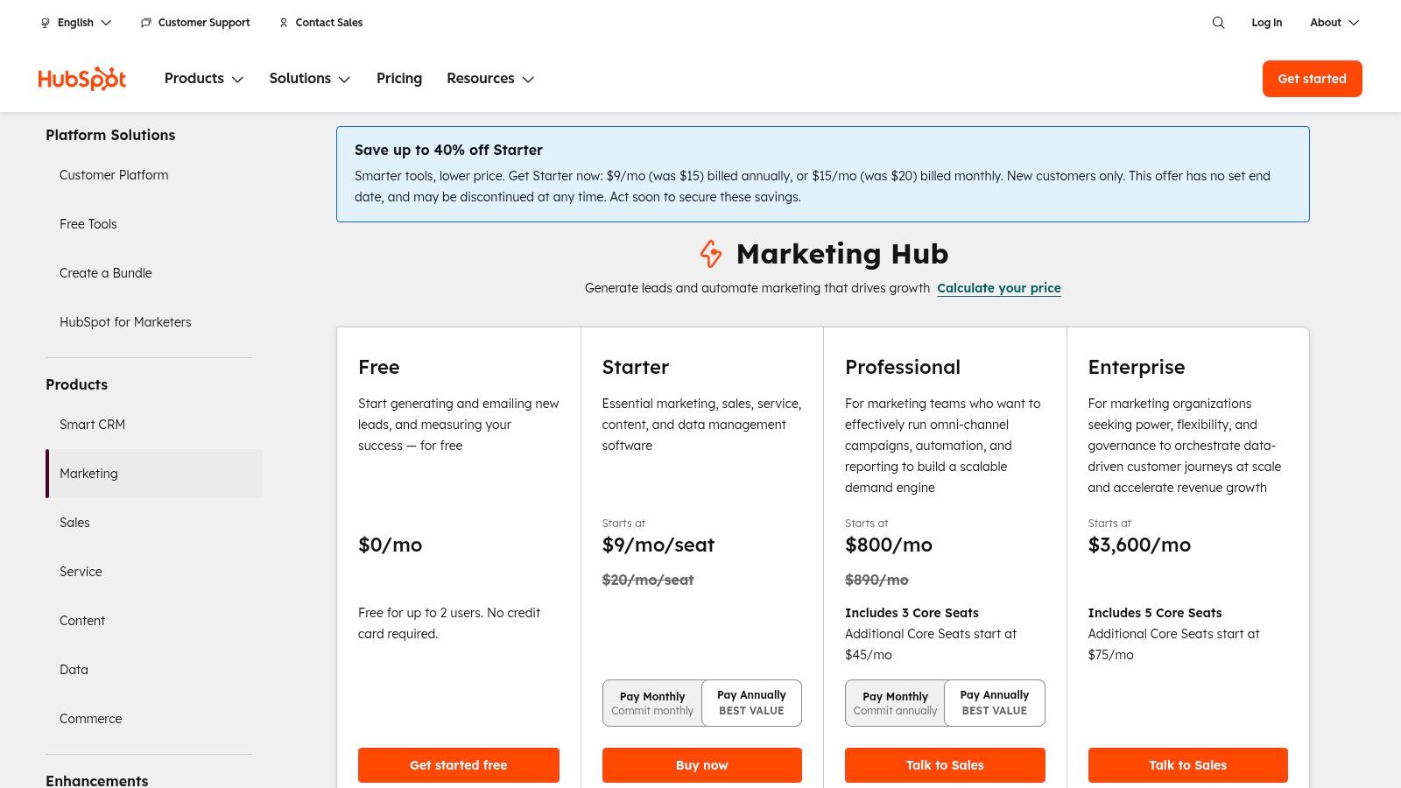Open the About dropdown
This screenshot has width=1401, height=788.
click(1333, 23)
